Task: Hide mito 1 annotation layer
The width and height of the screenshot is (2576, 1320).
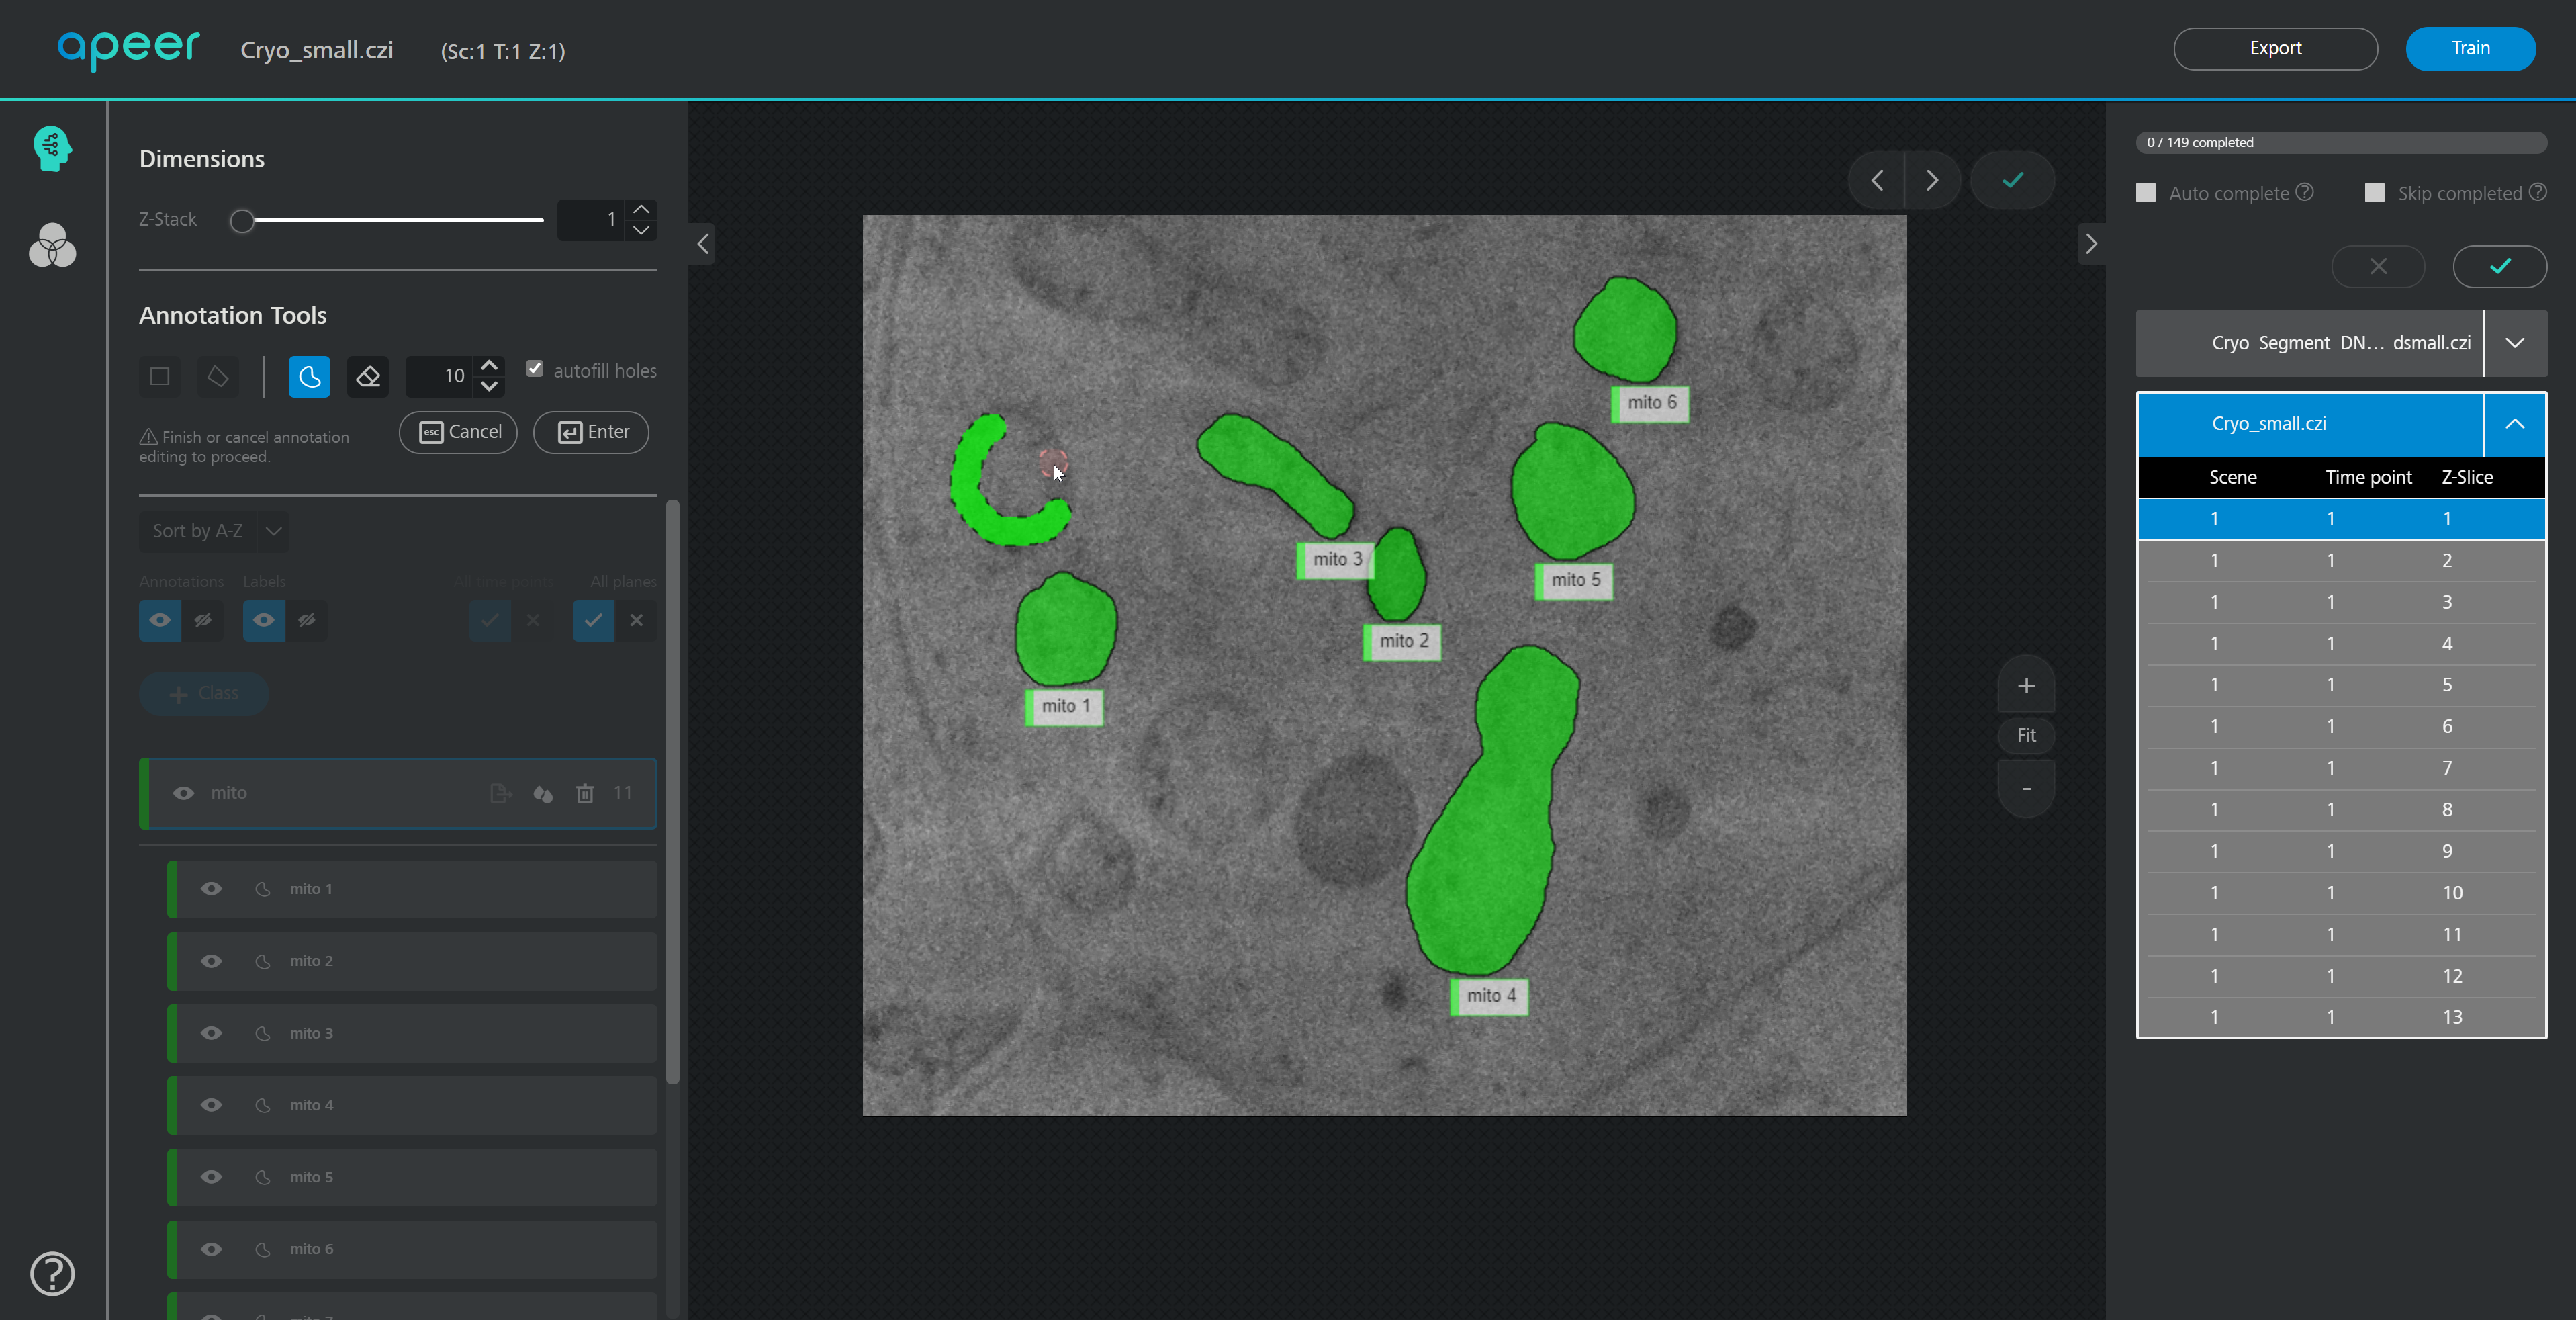Action: (x=210, y=889)
